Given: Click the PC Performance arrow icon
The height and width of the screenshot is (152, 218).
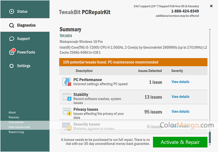Looking at the screenshot, I should click(67, 82).
